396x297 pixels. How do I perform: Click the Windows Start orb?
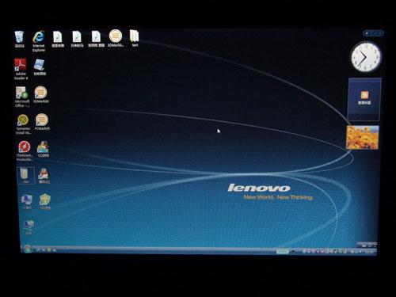[x=28, y=249]
